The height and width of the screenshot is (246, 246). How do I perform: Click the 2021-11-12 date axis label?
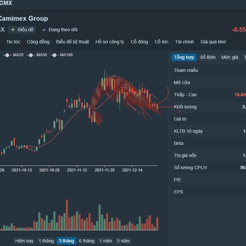[77, 170]
